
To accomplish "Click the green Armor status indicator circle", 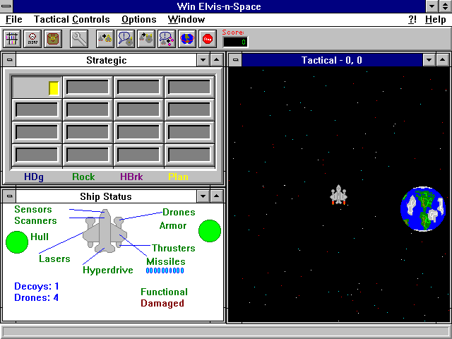I will tap(210, 231).
